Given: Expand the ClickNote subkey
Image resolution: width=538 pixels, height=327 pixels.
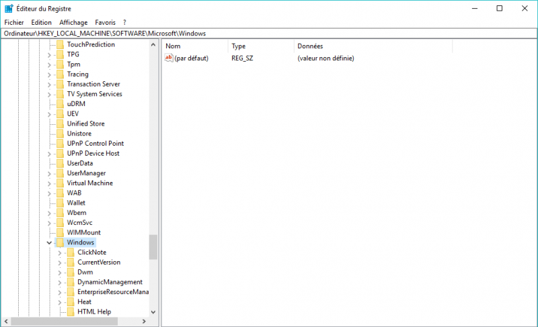Looking at the screenshot, I should [x=60, y=253].
